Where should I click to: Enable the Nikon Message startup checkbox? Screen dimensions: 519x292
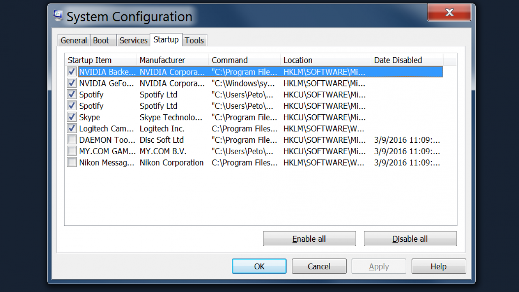coord(72,163)
